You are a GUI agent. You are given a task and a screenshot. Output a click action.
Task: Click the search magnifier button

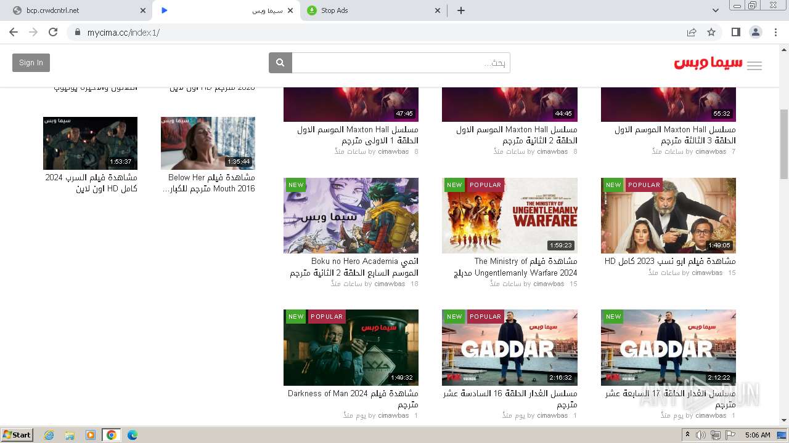pos(280,63)
